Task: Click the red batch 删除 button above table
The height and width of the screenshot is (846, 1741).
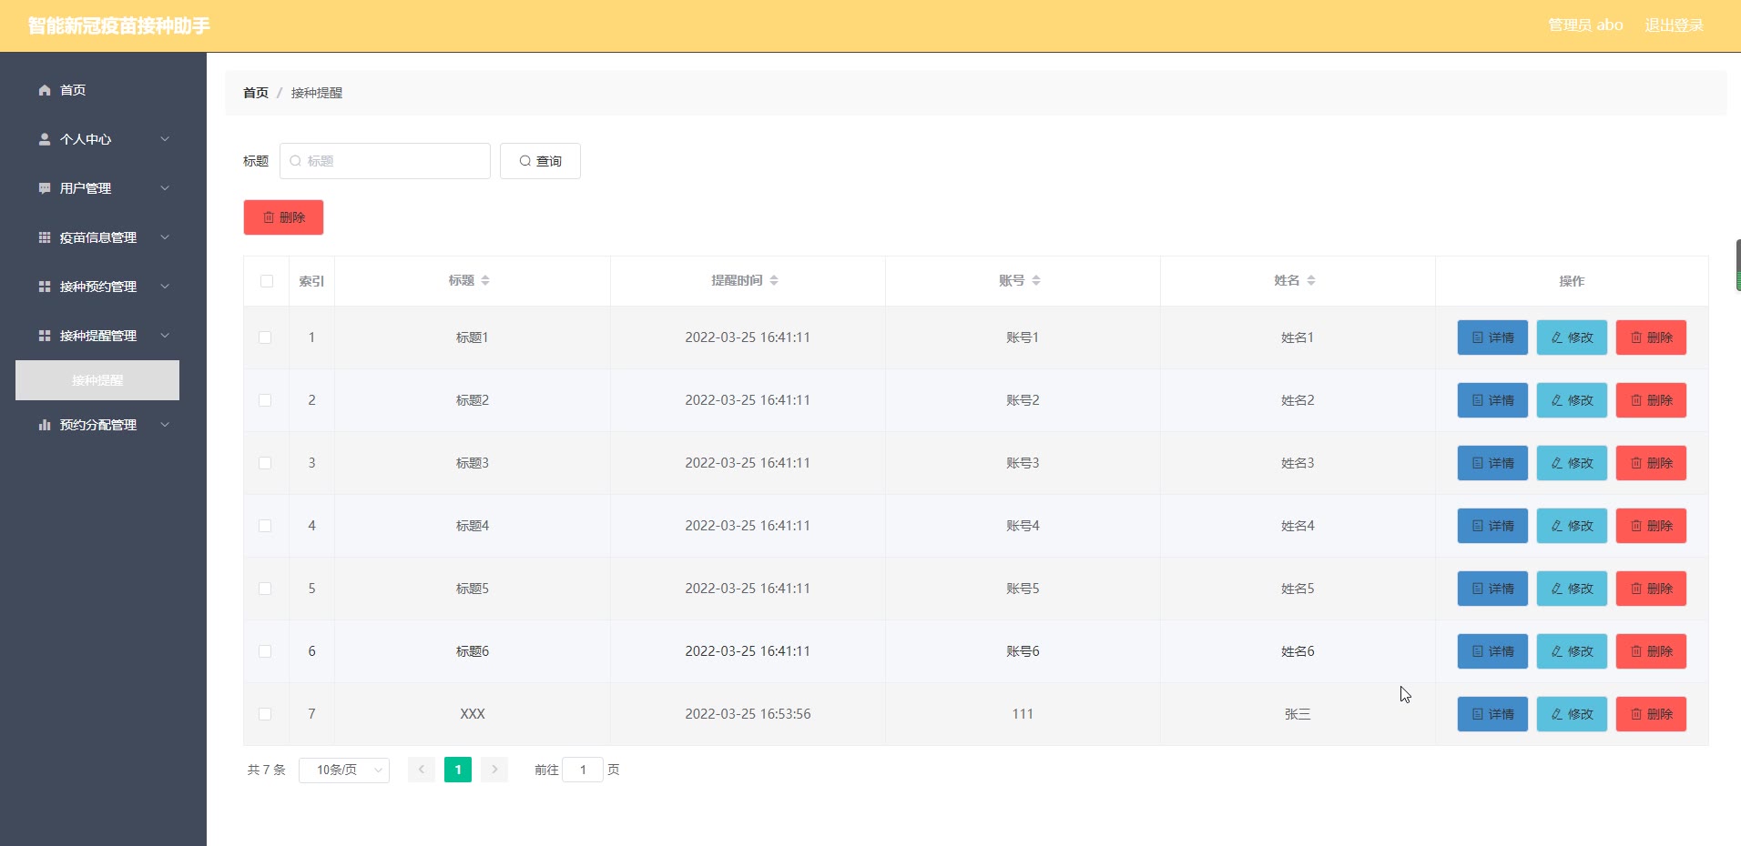Action: 283,217
